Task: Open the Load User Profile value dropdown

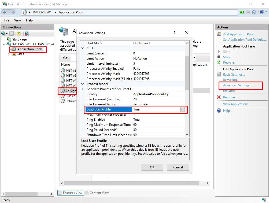Action: click(182, 109)
